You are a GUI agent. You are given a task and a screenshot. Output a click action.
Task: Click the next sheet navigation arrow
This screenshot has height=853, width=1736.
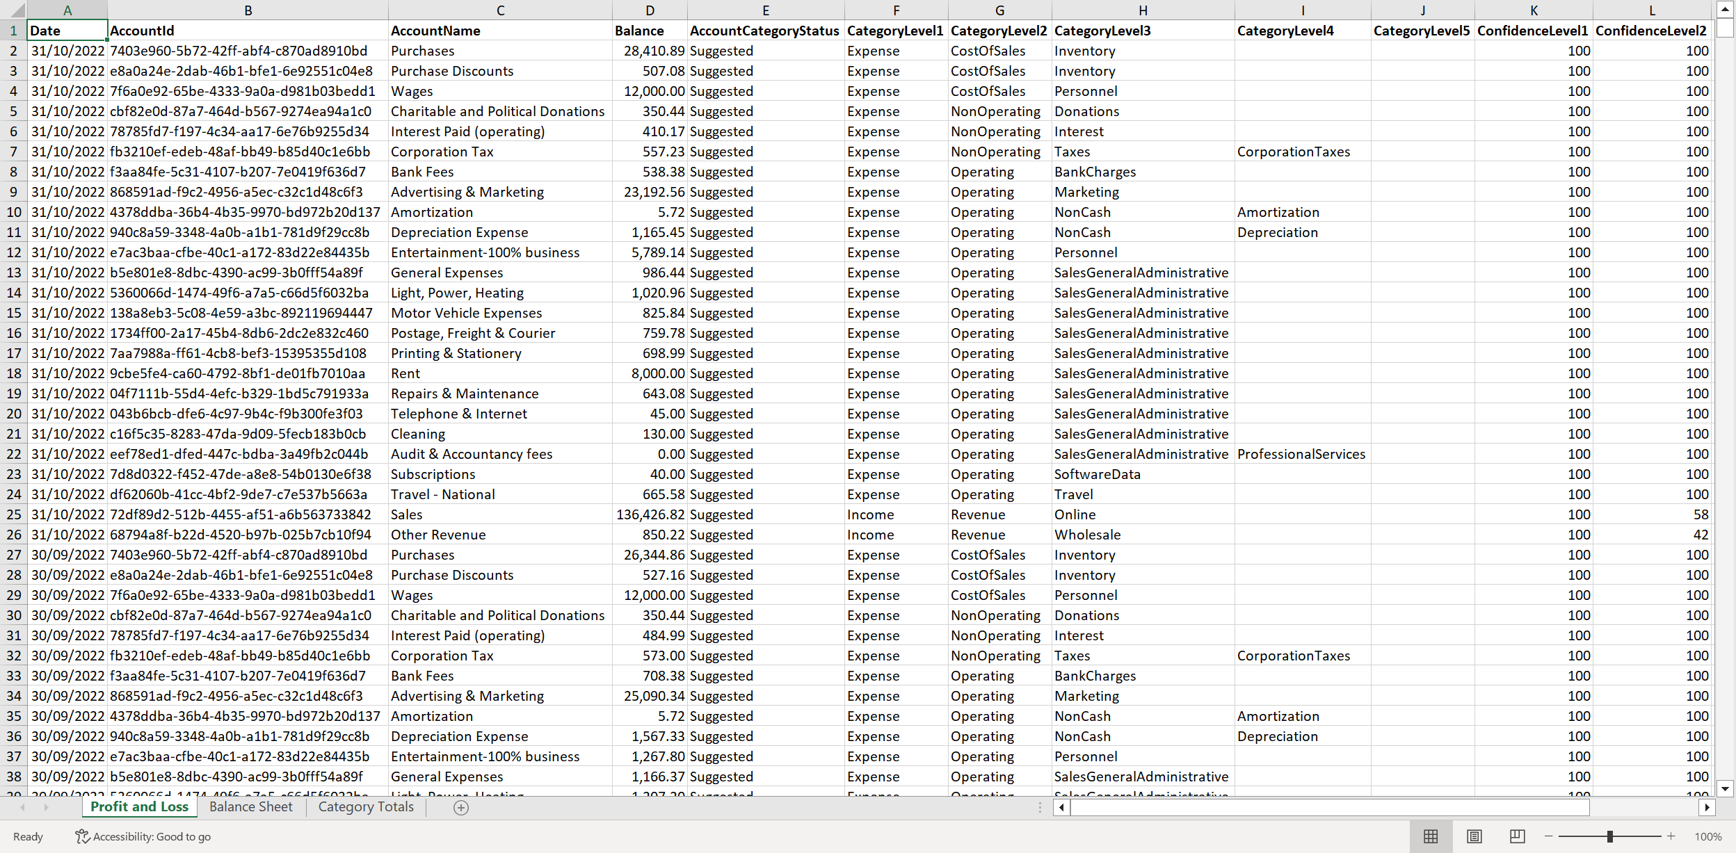47,807
